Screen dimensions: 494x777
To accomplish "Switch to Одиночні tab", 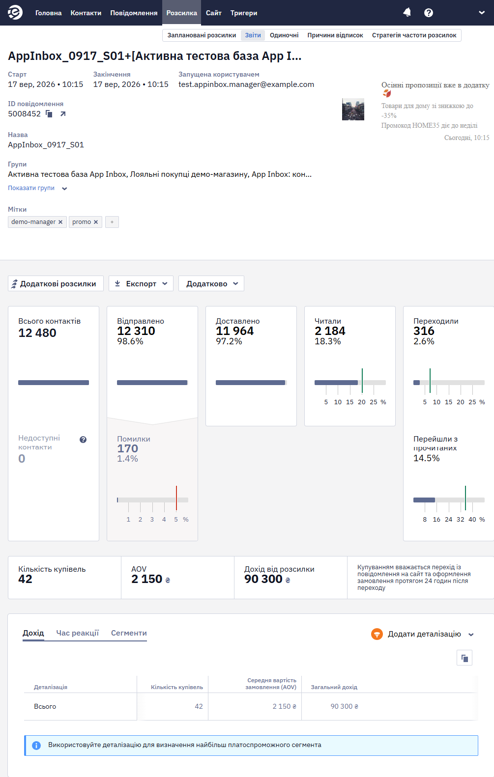I will pyautogui.click(x=284, y=35).
